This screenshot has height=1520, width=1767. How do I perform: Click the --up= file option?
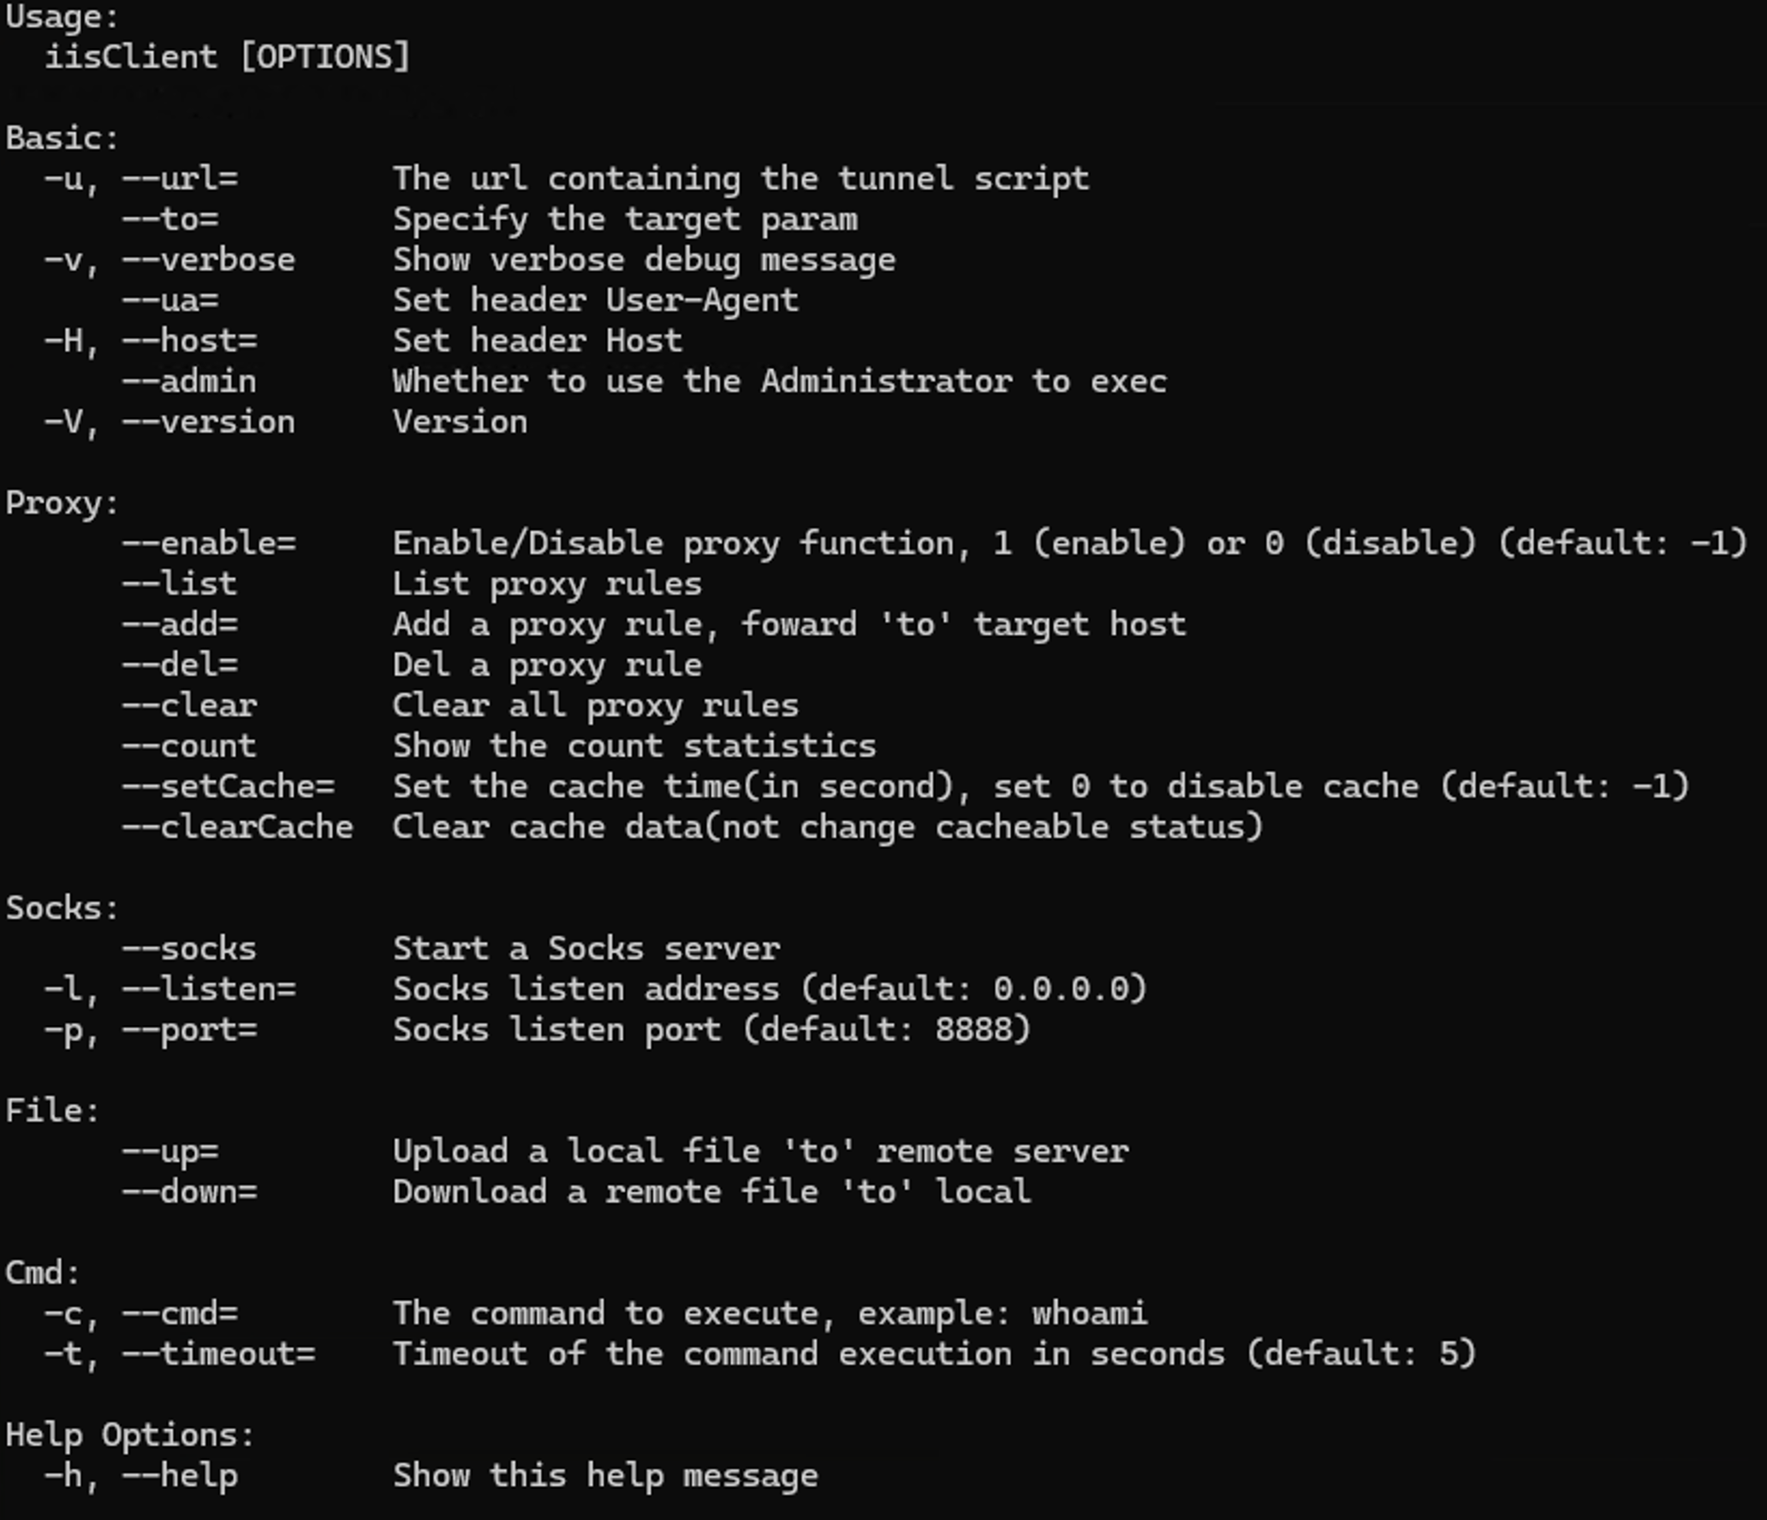pyautogui.click(x=170, y=1151)
